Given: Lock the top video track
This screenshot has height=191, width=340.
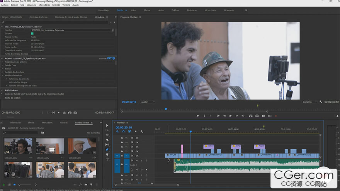Looking at the screenshot, I should click(122, 138).
